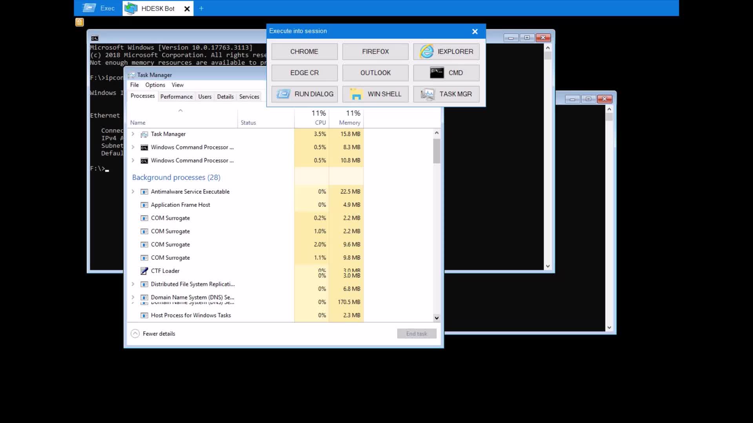Click the orange lock icon under the tabs
The image size is (753, 423).
pyautogui.click(x=80, y=22)
